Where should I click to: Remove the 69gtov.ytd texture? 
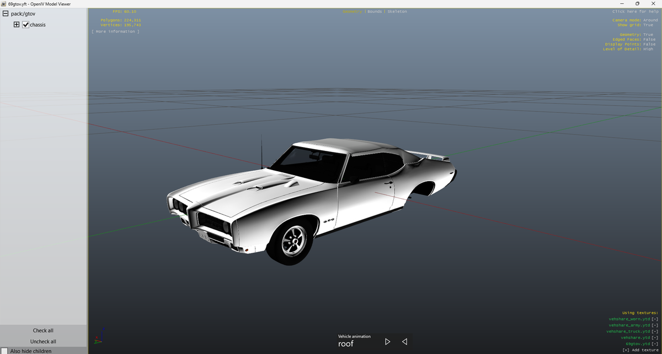coord(655,344)
